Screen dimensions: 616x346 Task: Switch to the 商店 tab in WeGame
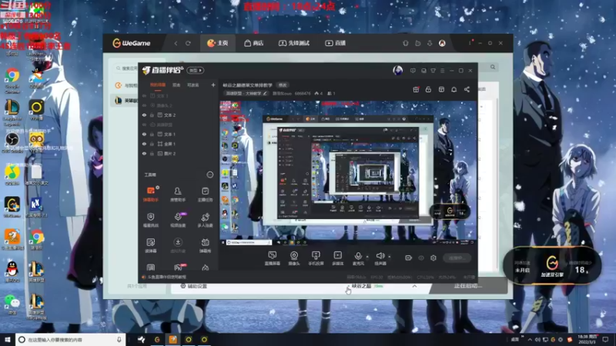[x=253, y=43]
